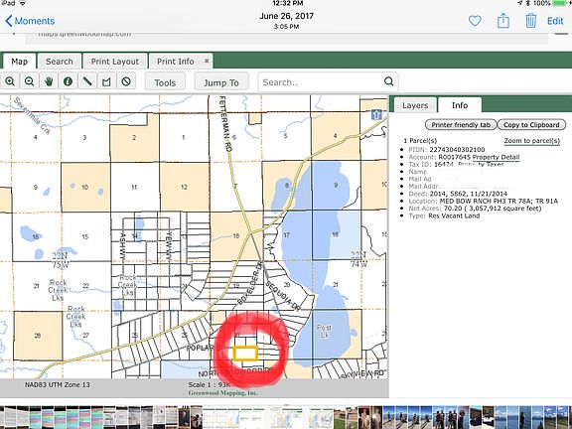Select the zoom out tool
572x429 pixels.
point(29,81)
